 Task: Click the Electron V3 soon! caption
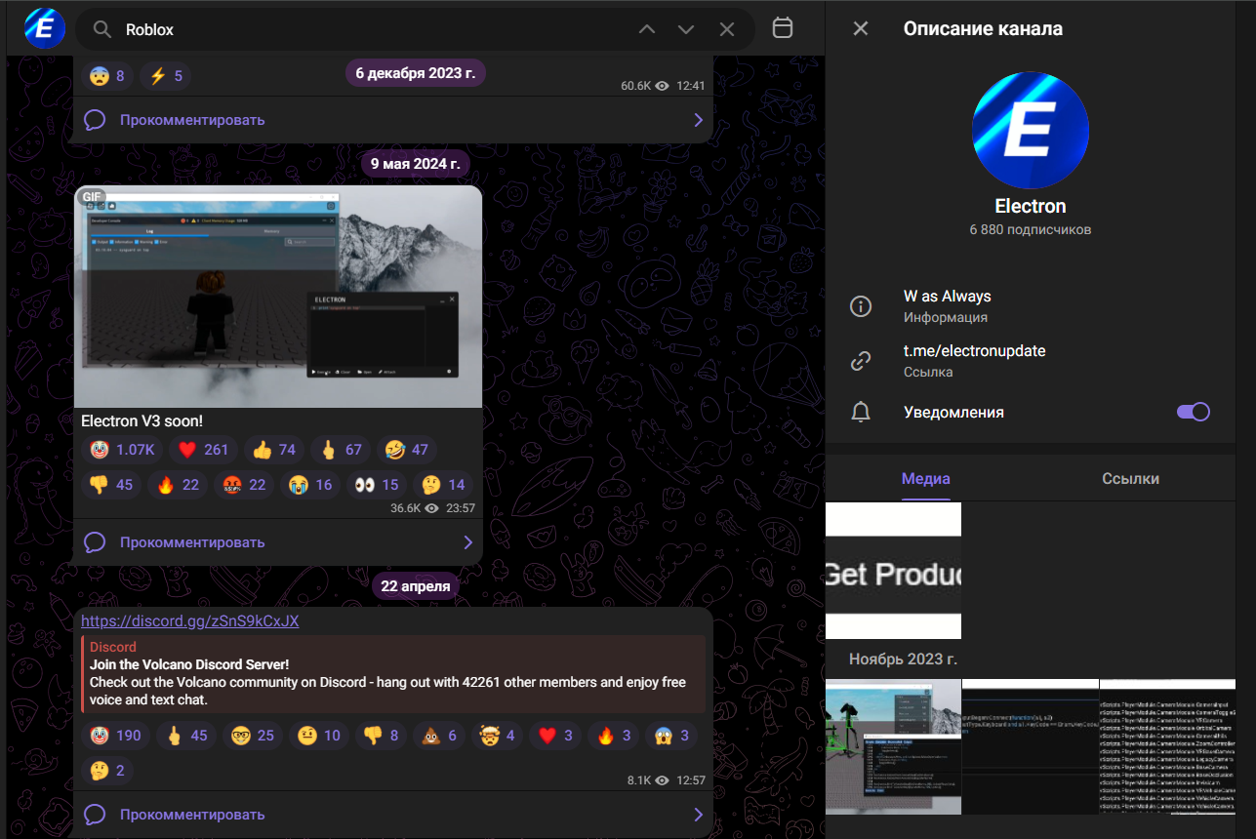[x=142, y=421]
